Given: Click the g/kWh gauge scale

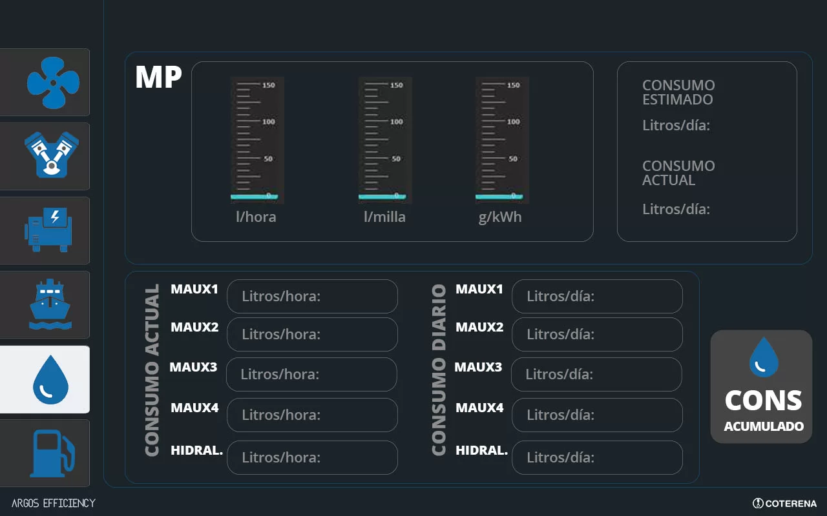Looking at the screenshot, I should point(501,140).
